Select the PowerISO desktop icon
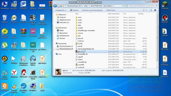Screen dimensions: 171x96 [x=14, y=19]
